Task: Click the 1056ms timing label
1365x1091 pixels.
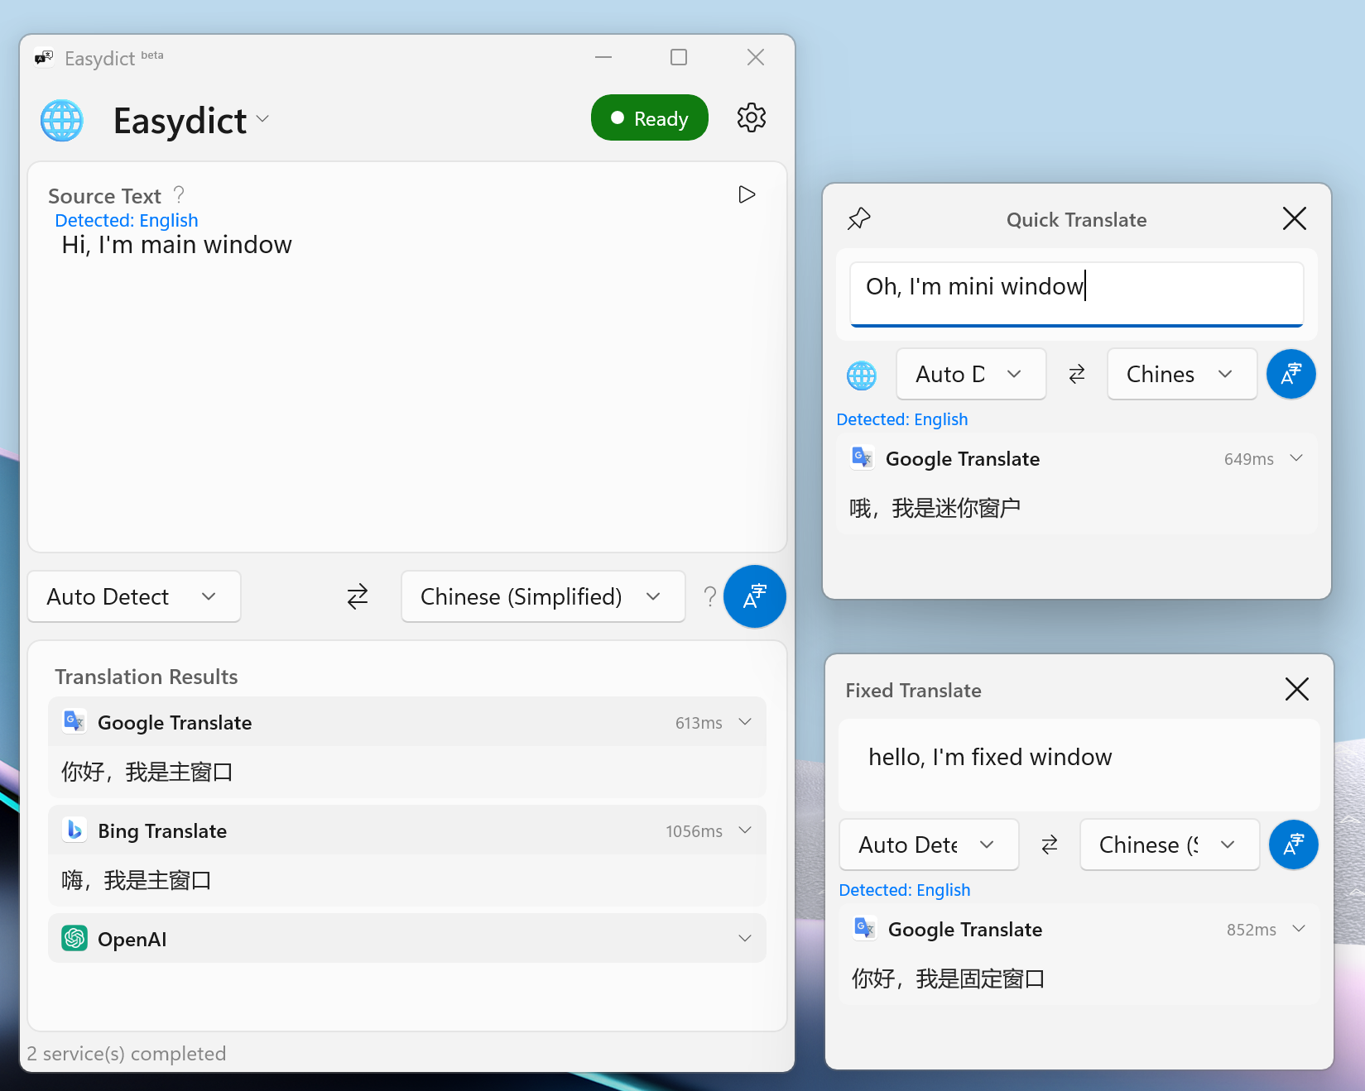Action: (694, 831)
